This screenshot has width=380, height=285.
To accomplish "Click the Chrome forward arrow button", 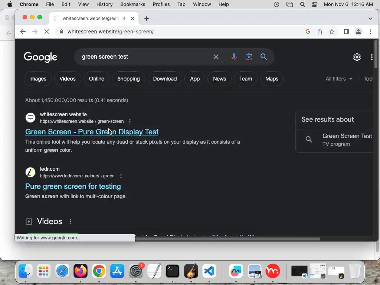I will pos(35,32).
